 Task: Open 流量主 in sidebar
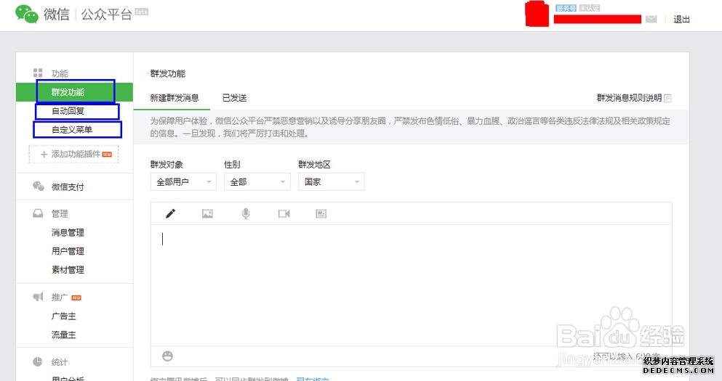pyautogui.click(x=63, y=335)
